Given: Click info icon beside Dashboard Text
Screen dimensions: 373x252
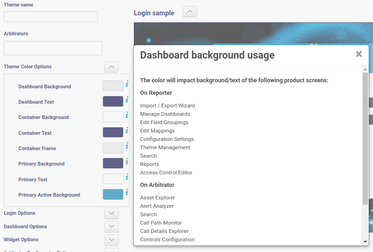Looking at the screenshot, I should (x=127, y=99).
